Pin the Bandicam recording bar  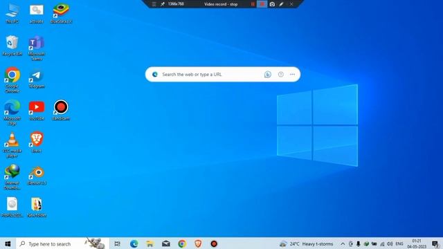point(163,4)
